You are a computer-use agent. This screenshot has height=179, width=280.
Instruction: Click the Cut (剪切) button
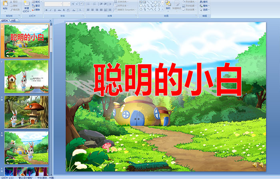14,2
